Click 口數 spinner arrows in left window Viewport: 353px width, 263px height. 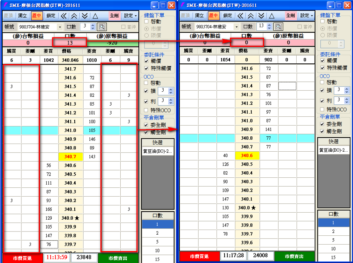93,26
